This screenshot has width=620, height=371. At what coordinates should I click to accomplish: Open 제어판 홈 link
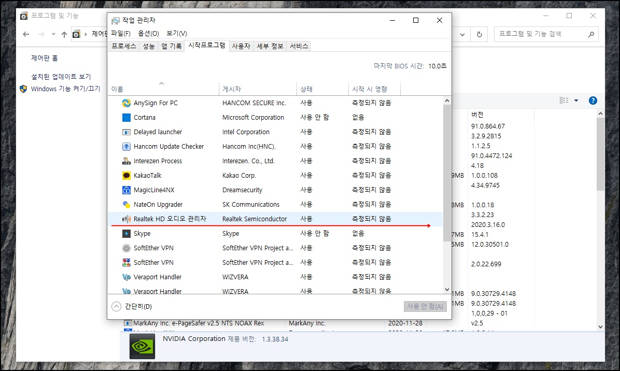(45, 58)
